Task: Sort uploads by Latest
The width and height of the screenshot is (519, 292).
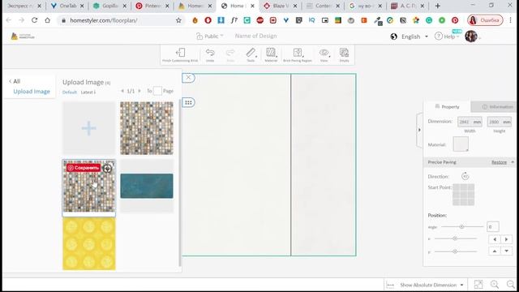Action: pyautogui.click(x=88, y=92)
